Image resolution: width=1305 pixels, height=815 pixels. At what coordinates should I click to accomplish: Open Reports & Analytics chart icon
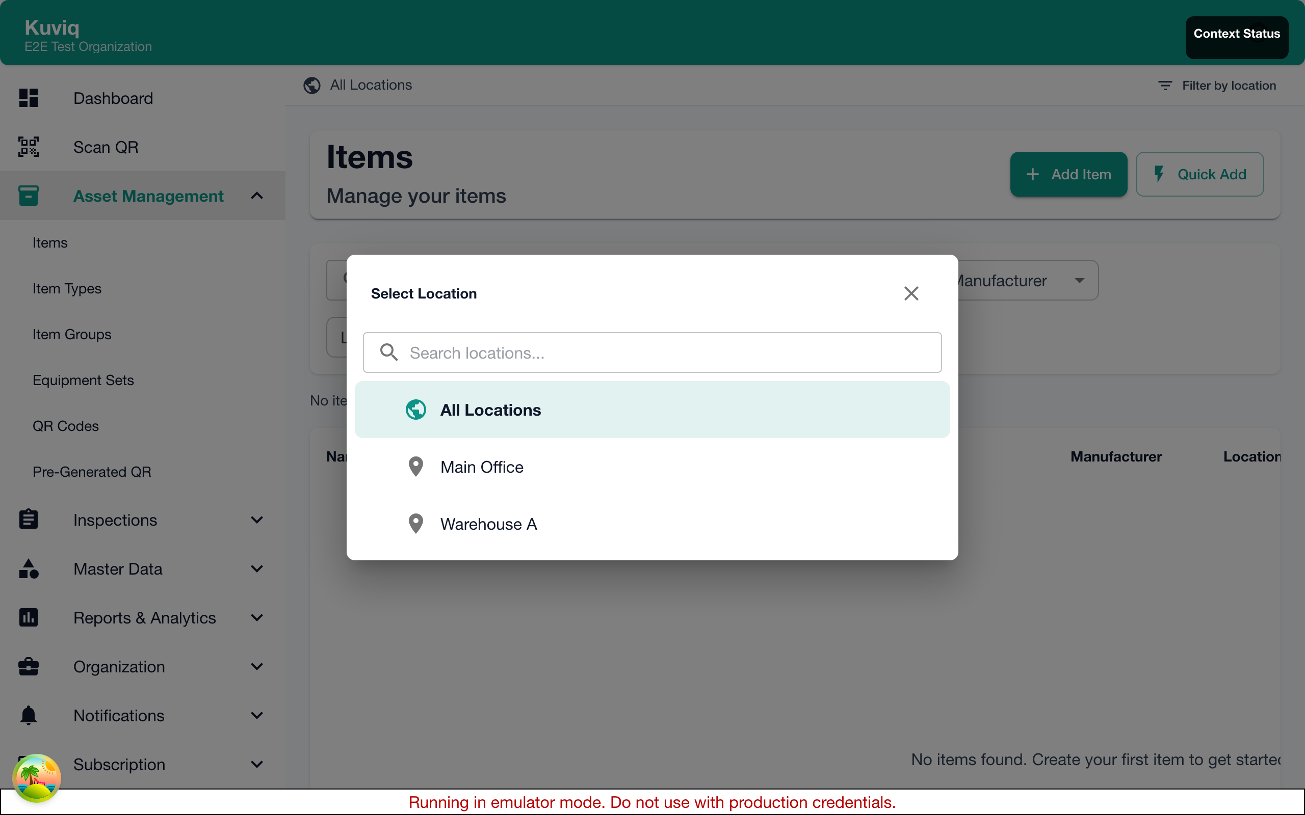pyautogui.click(x=28, y=618)
